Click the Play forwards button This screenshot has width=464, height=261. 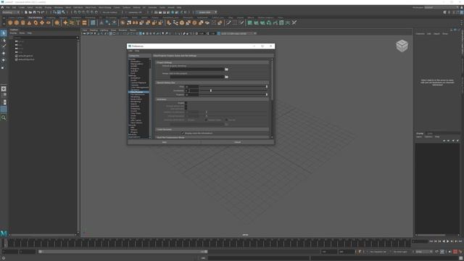click(448, 241)
